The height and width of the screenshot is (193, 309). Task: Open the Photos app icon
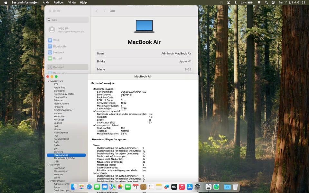click(120, 187)
